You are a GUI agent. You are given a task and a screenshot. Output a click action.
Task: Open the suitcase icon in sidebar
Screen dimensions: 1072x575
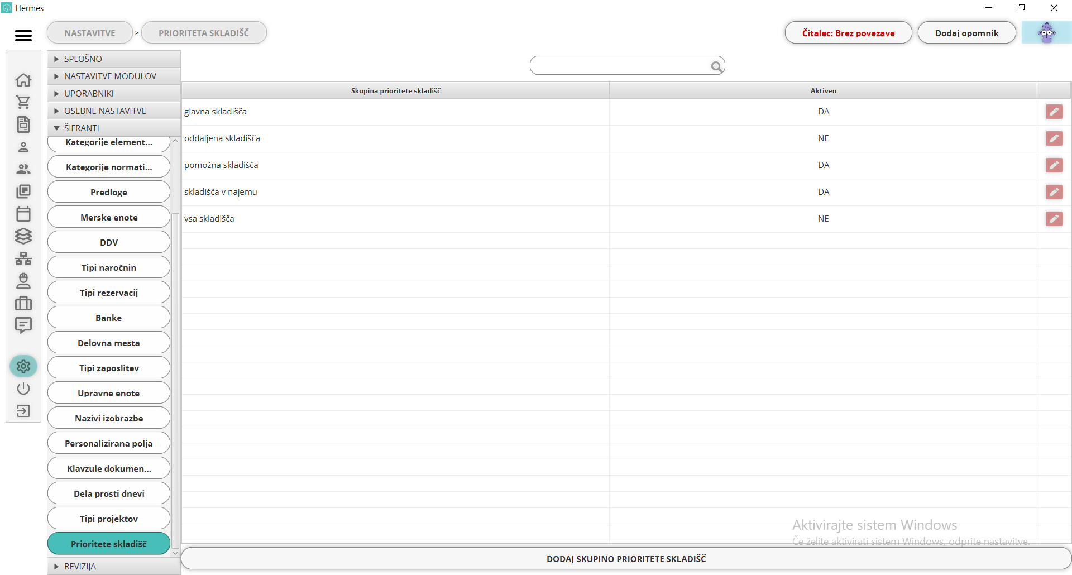point(23,303)
